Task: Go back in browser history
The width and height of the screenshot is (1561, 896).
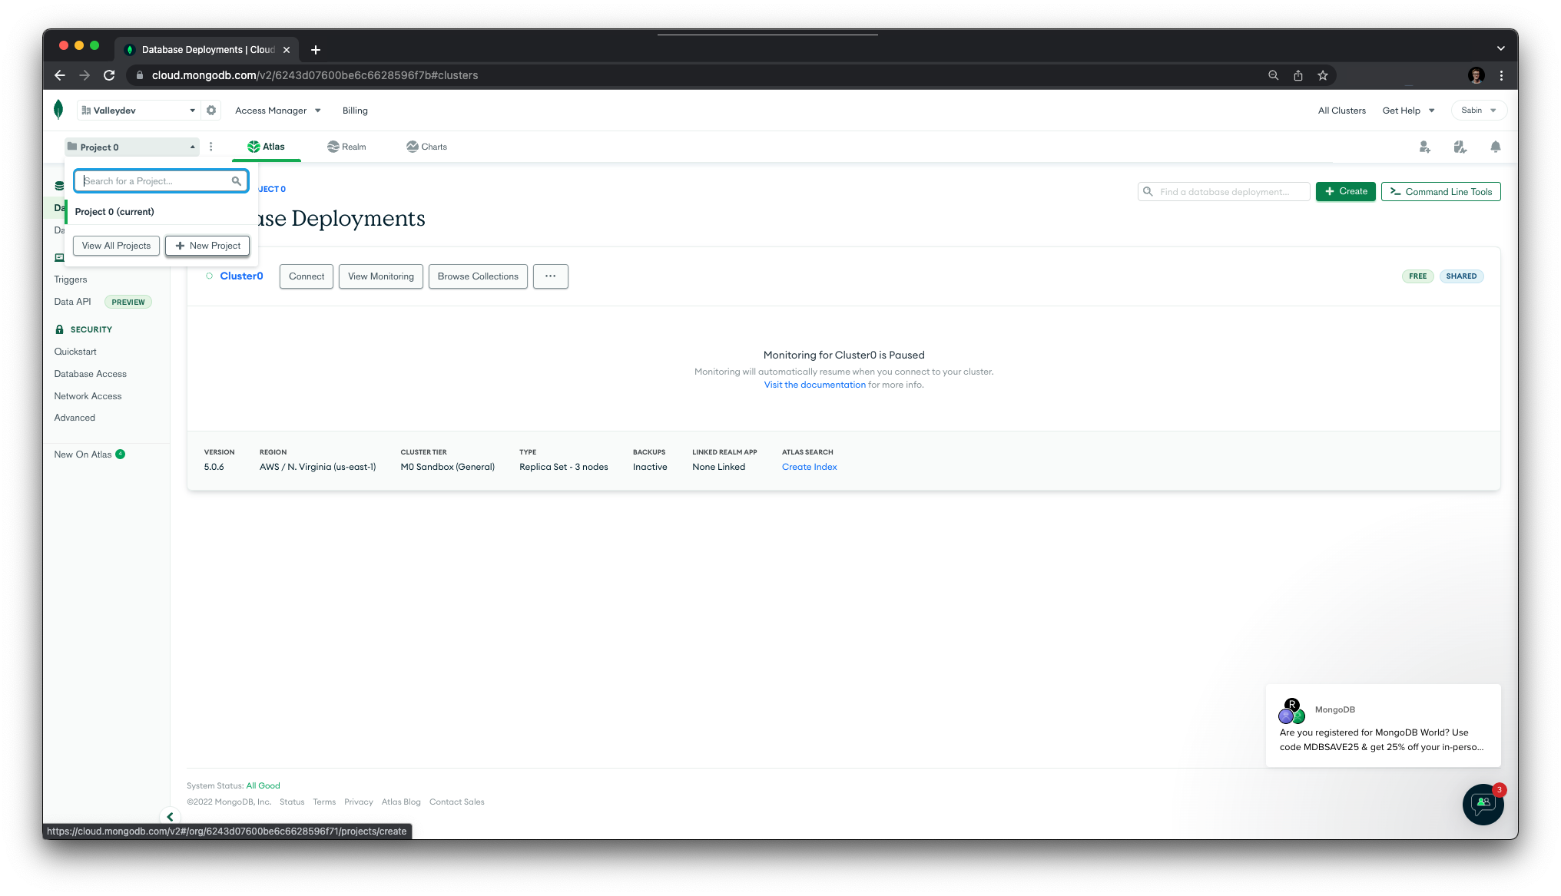Action: [x=60, y=75]
